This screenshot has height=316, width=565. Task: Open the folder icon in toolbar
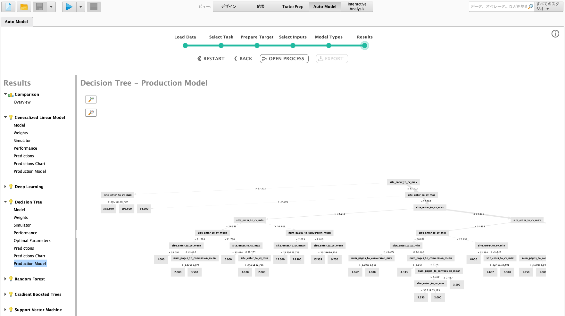click(24, 7)
